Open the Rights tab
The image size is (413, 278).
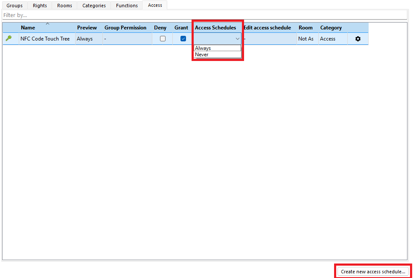(40, 6)
